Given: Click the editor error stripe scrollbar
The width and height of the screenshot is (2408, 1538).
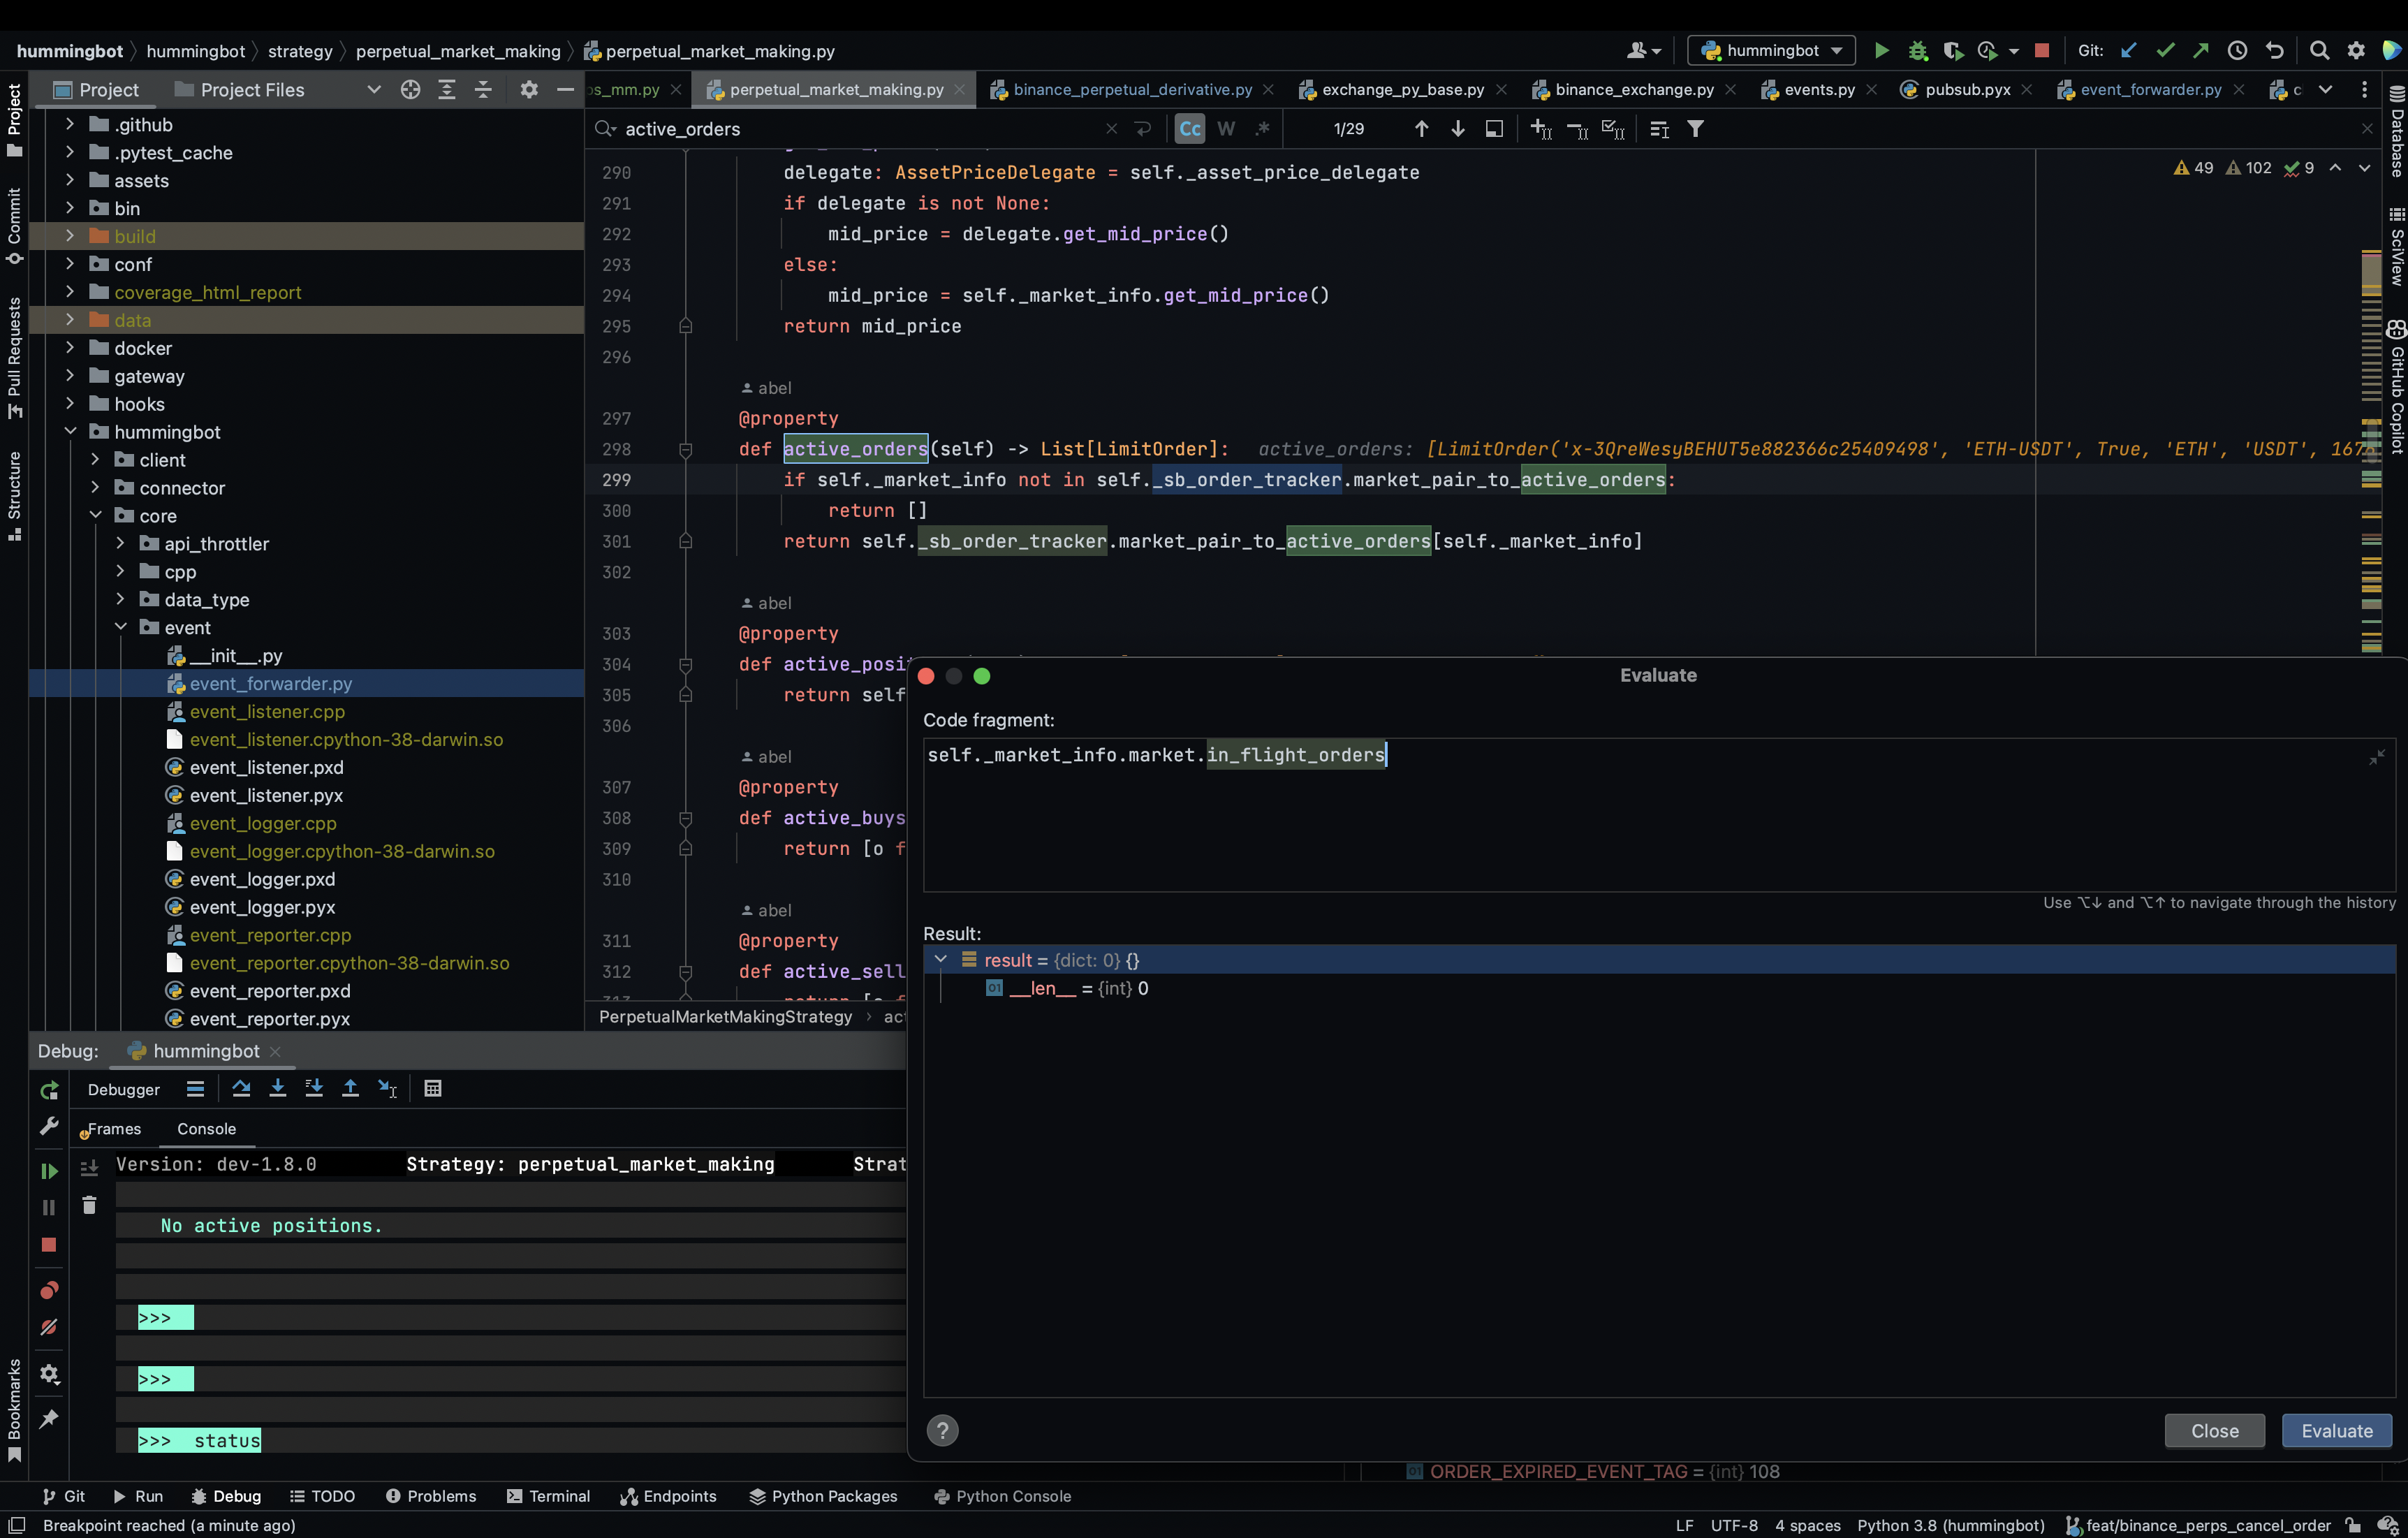Looking at the screenshot, I should click(2371, 400).
